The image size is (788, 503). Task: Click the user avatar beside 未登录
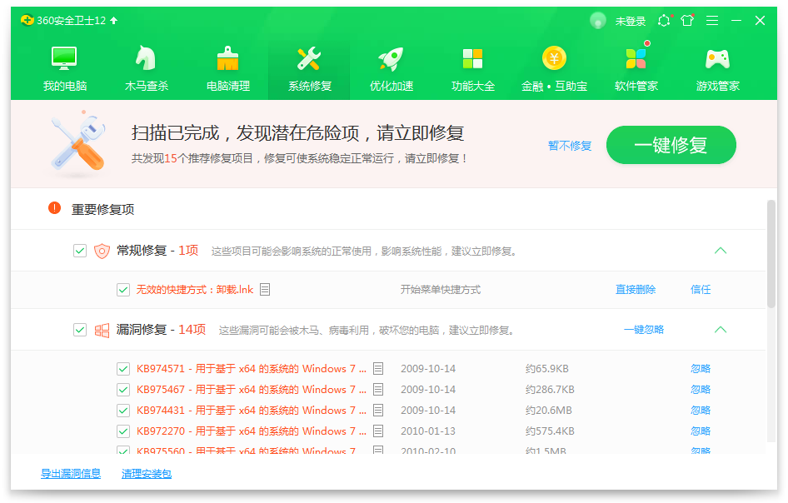[597, 21]
